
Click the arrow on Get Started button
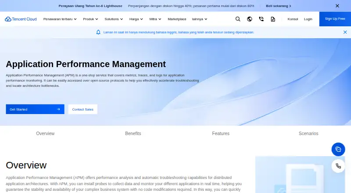pyautogui.click(x=58, y=109)
